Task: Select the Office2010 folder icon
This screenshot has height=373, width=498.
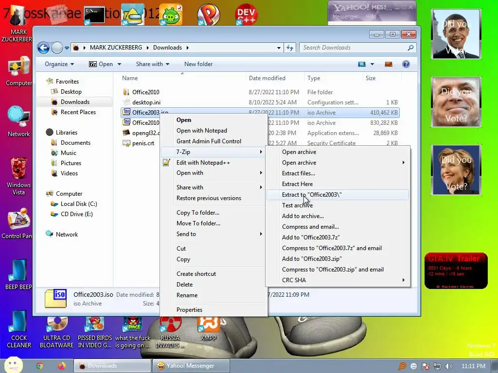Action: [x=126, y=92]
